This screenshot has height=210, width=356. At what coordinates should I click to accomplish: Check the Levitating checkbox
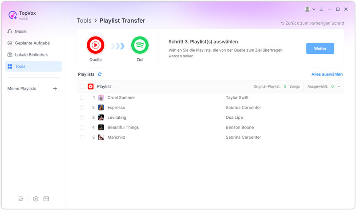(82, 117)
